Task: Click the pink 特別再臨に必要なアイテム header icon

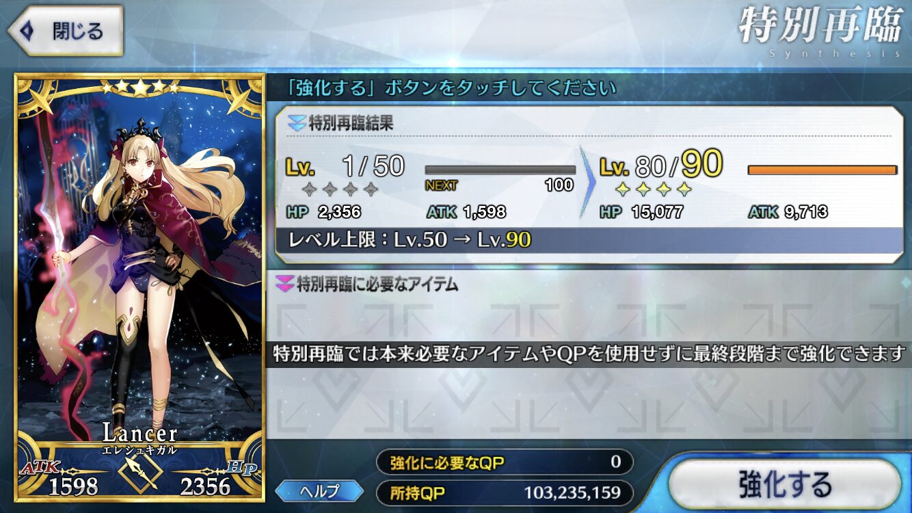Action: pos(285,284)
